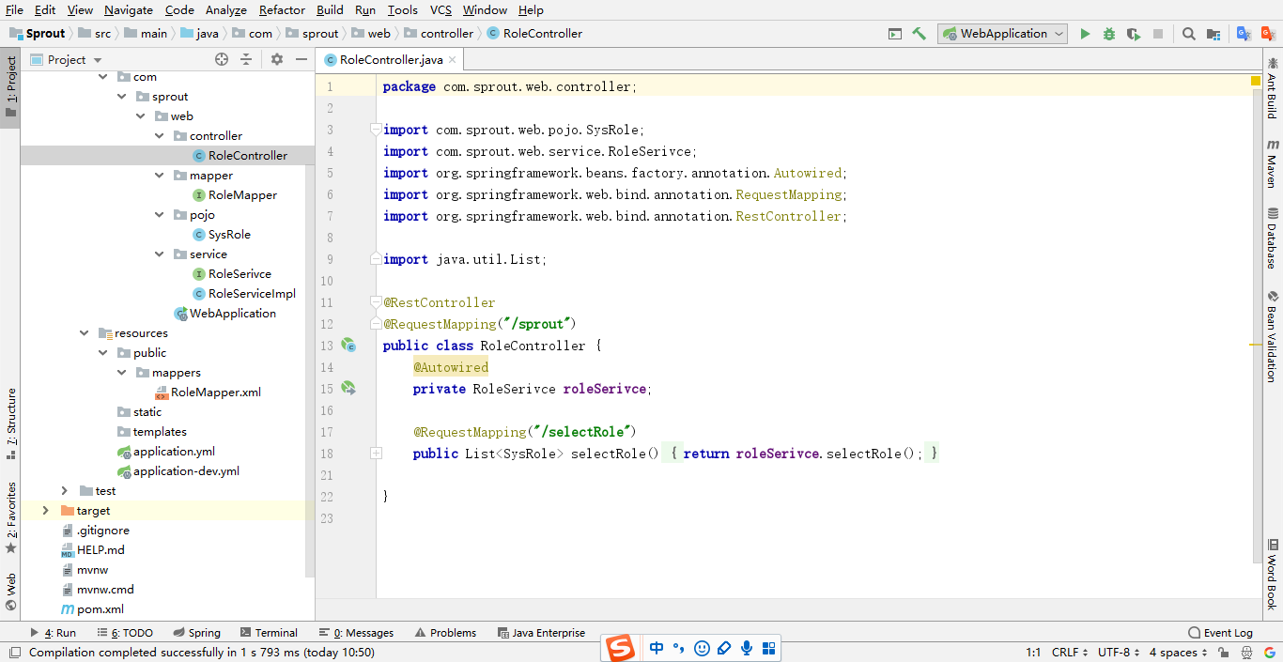Open the WebApplication run configuration dropdown
This screenshot has width=1283, height=662.
(x=1002, y=34)
